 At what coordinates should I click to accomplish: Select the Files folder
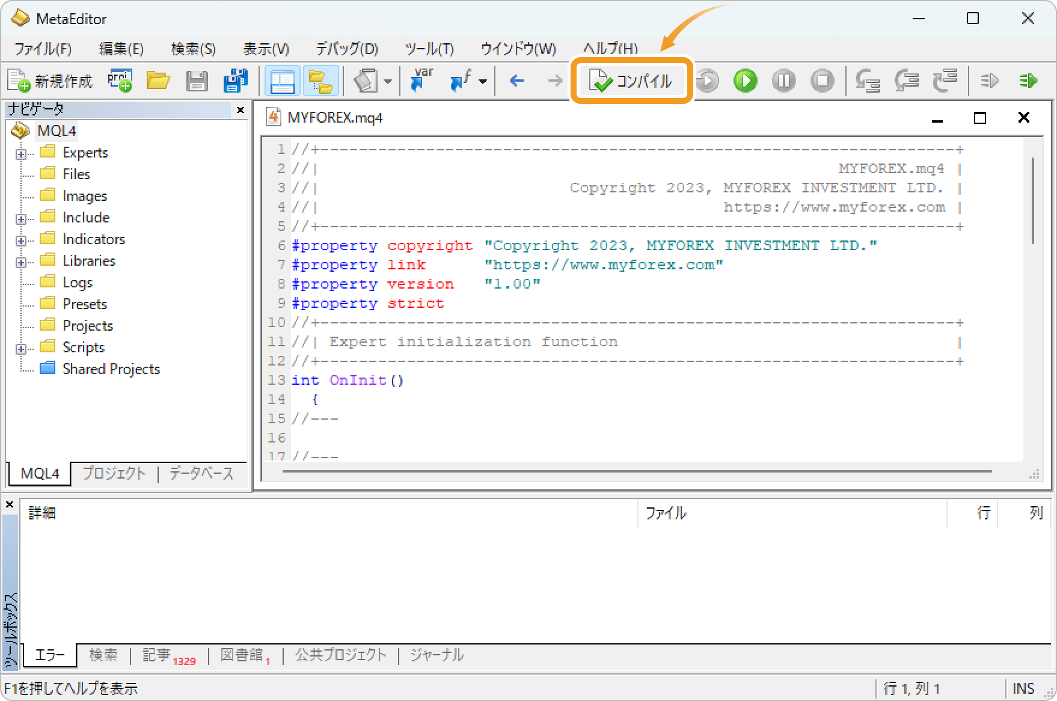pos(76,174)
